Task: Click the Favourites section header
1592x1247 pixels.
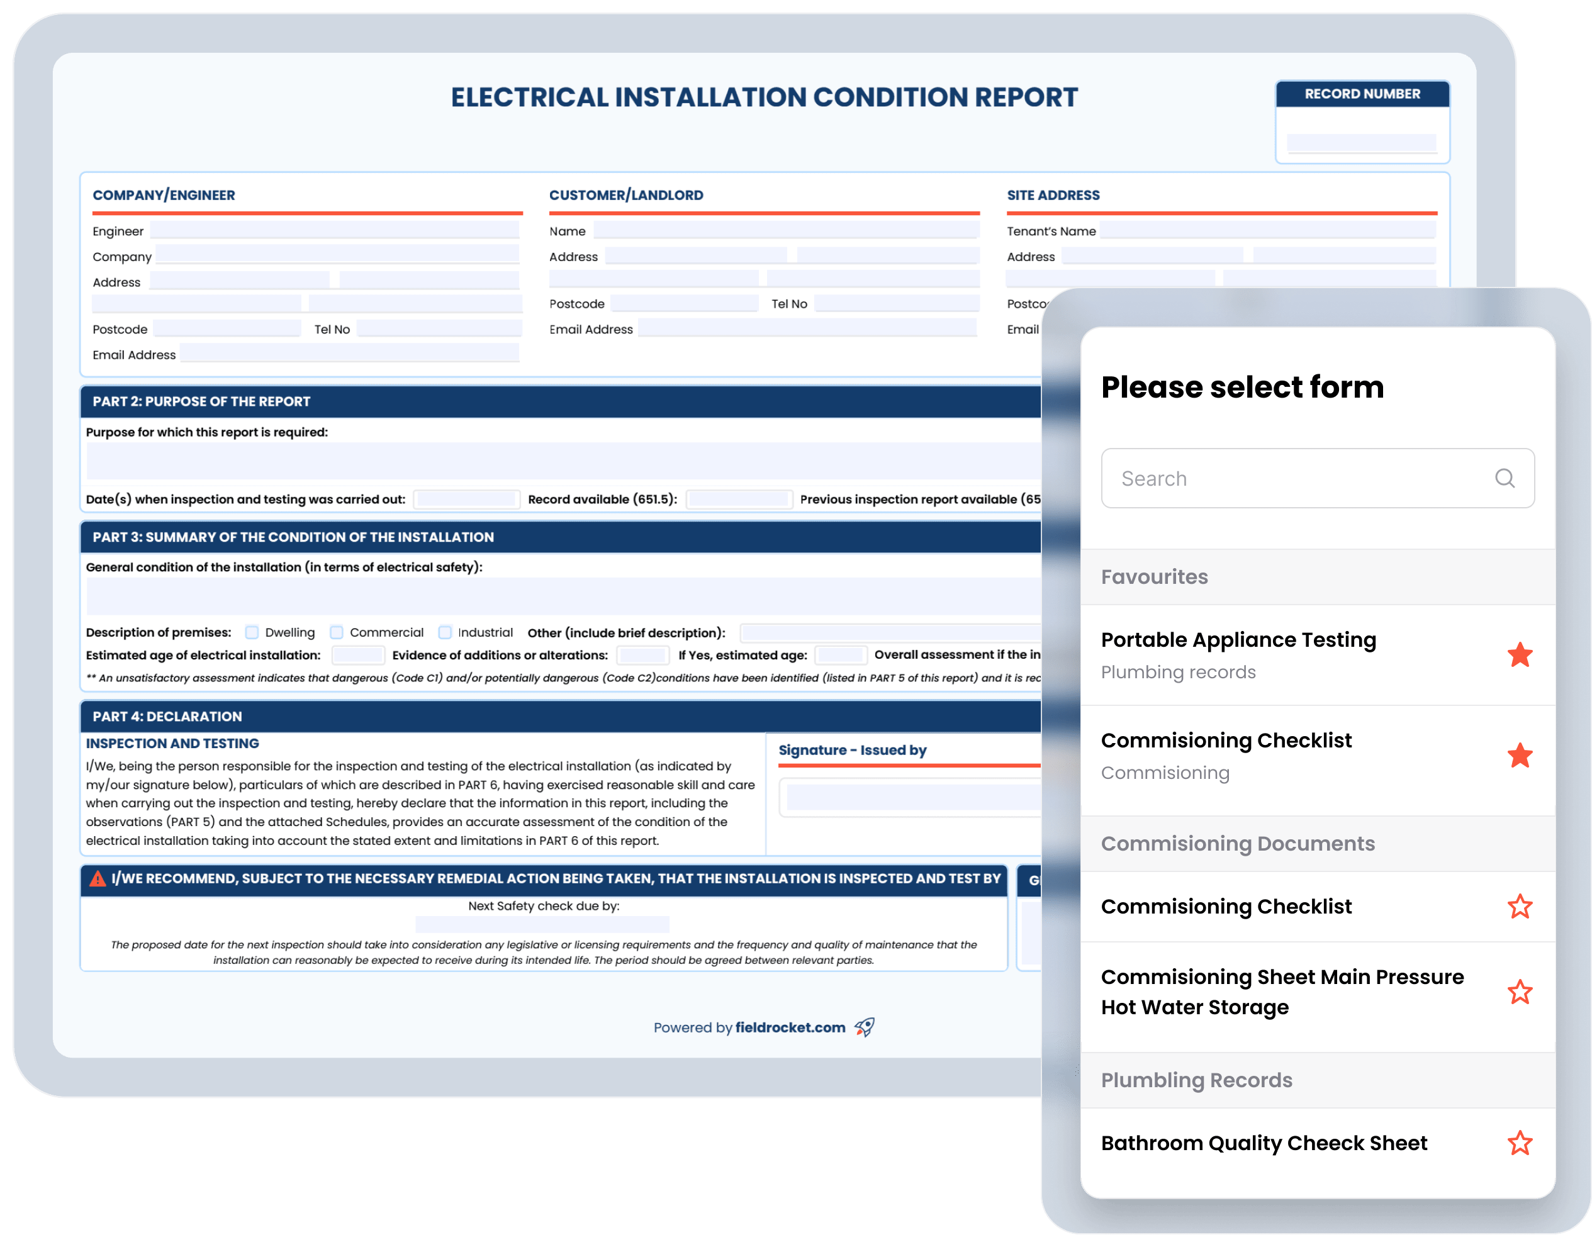Action: [x=1316, y=577]
